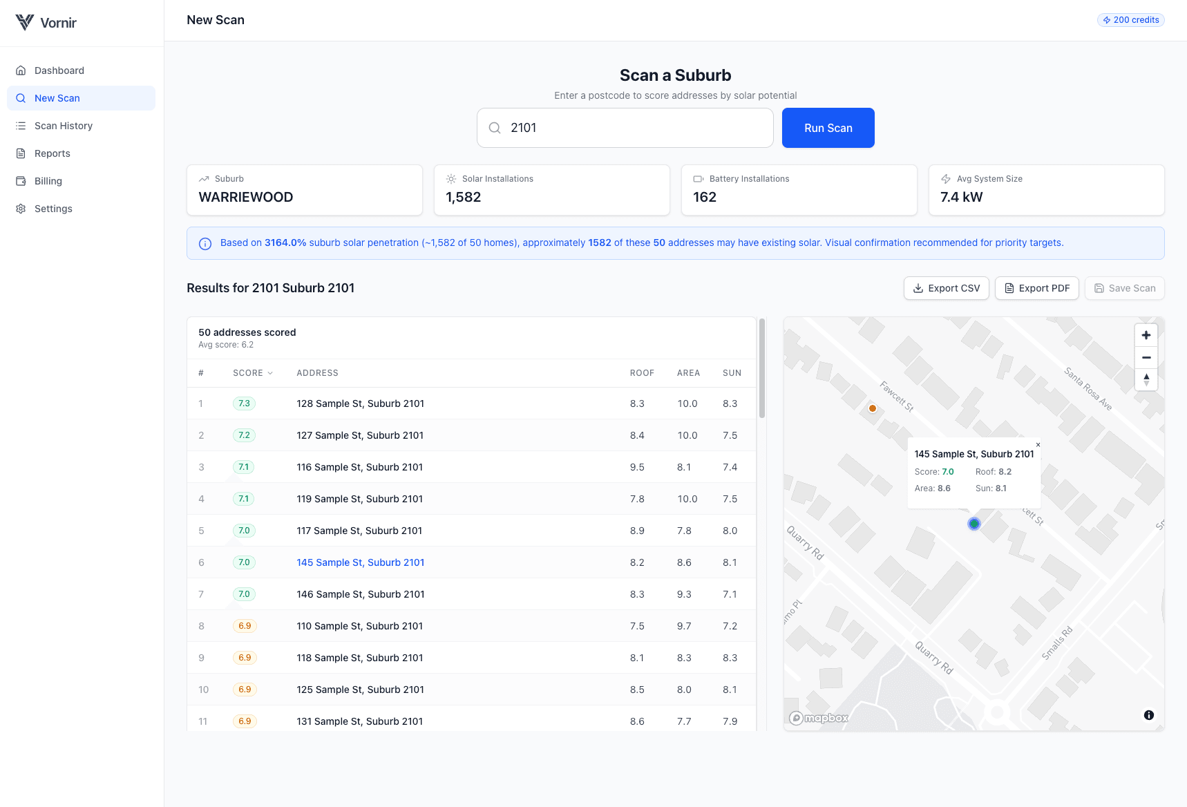This screenshot has height=807, width=1187.
Task: Click the 200 credits badge
Action: (x=1130, y=19)
